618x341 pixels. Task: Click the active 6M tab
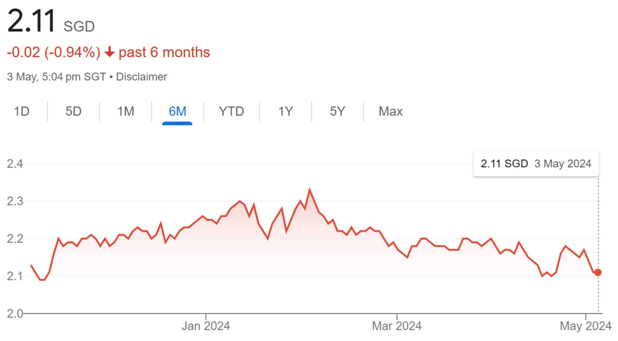[x=177, y=111]
